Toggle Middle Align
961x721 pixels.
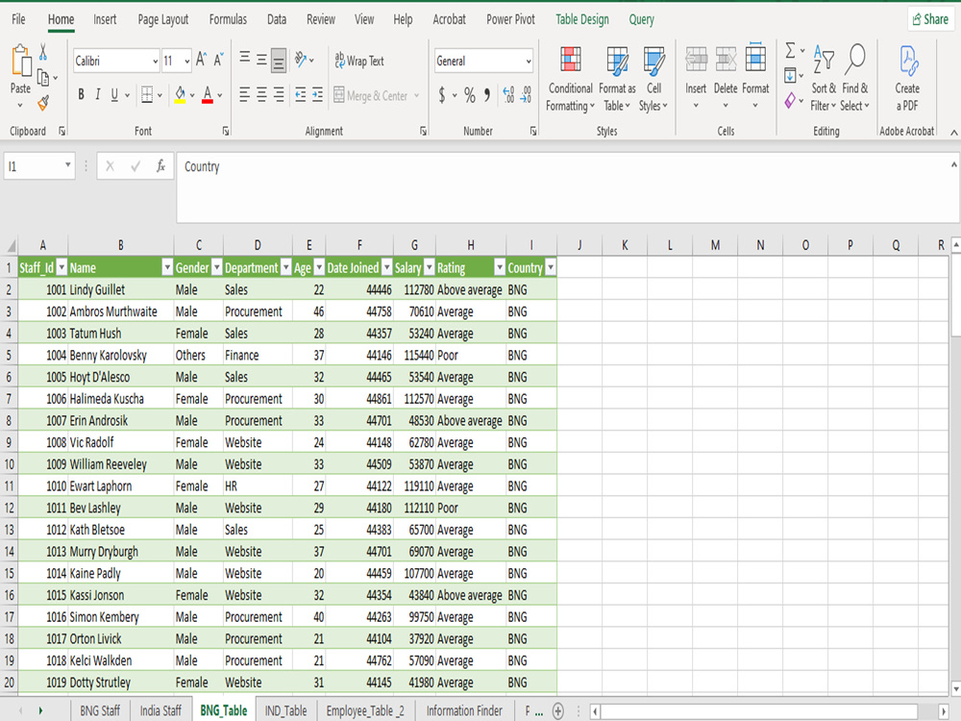click(261, 60)
